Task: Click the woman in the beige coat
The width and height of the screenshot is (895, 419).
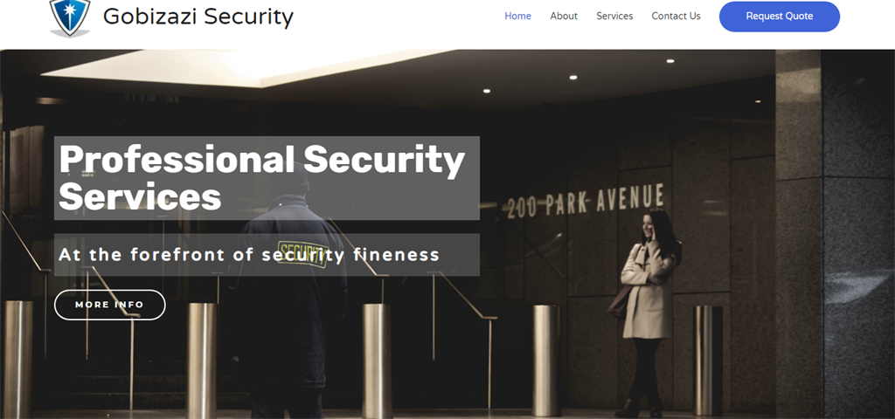Action: coord(648,313)
